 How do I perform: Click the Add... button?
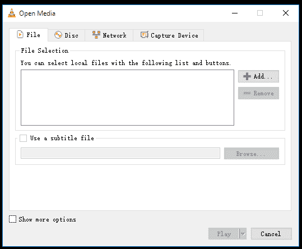pyautogui.click(x=258, y=76)
